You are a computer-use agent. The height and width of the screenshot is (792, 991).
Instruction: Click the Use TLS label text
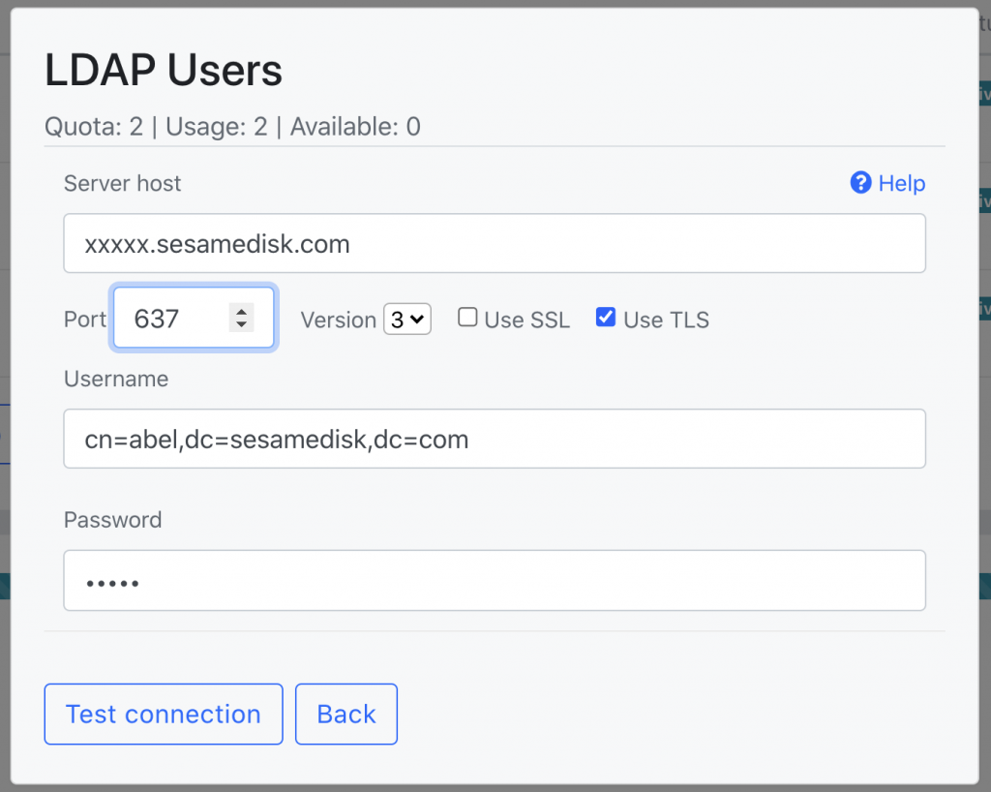666,320
